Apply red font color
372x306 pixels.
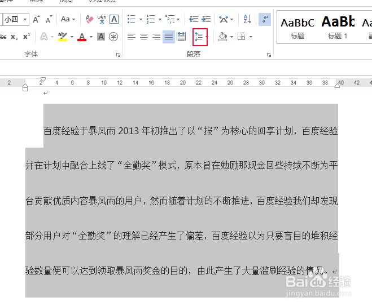[x=82, y=37]
